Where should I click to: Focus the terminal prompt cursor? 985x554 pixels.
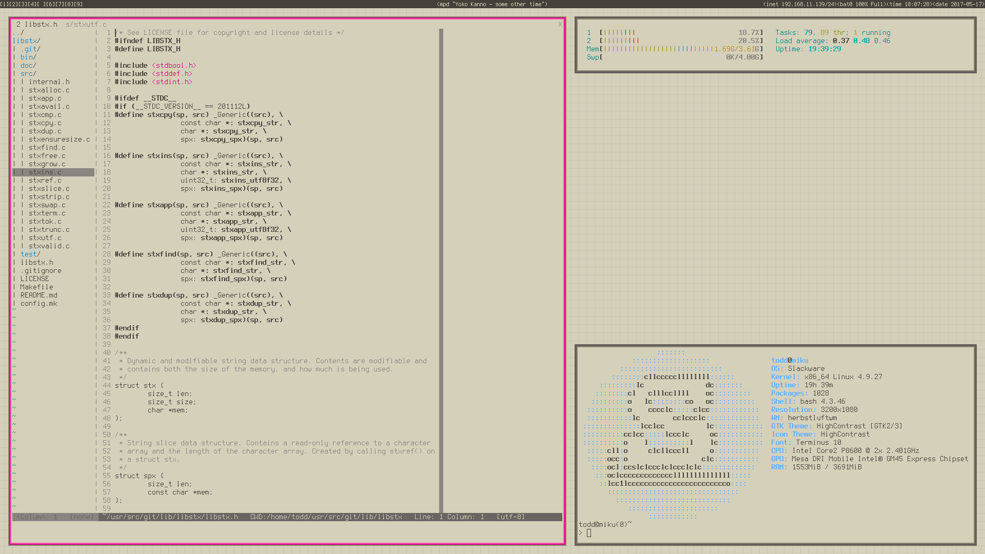pos(589,533)
